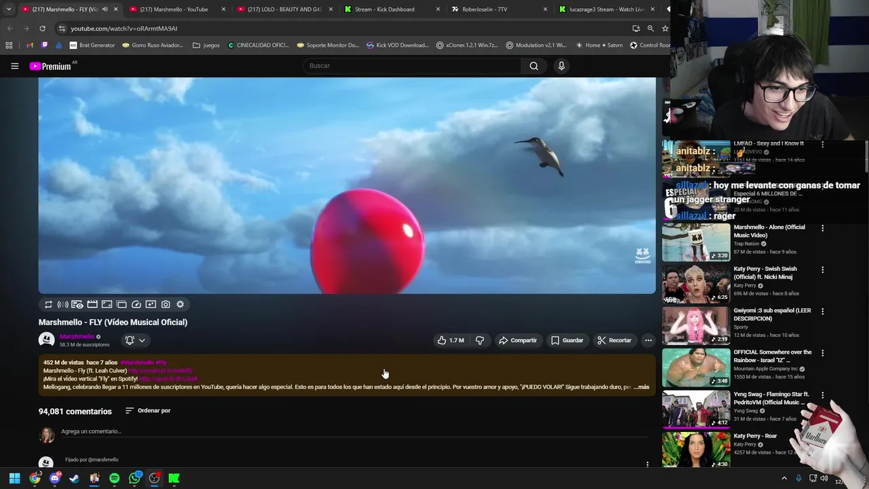This screenshot has height=489, width=869.
Task: Show hidden tray icons with the chevron
Action: coord(784,478)
